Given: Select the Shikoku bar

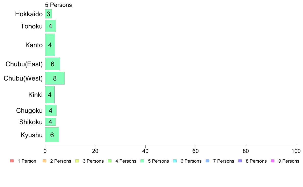Looking at the screenshot, I should pyautogui.click(x=50, y=122).
